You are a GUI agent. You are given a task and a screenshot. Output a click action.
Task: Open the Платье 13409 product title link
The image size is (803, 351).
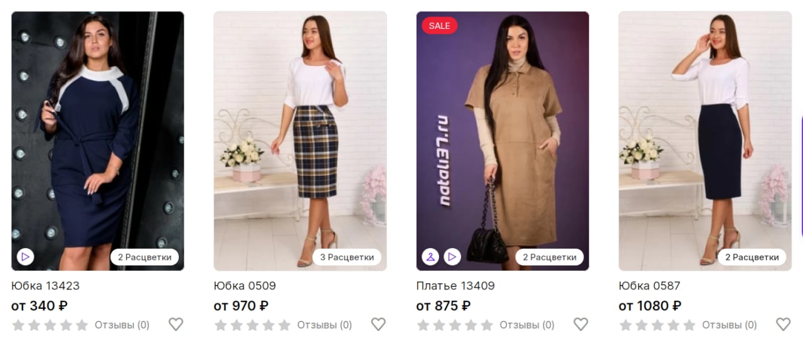tap(455, 286)
